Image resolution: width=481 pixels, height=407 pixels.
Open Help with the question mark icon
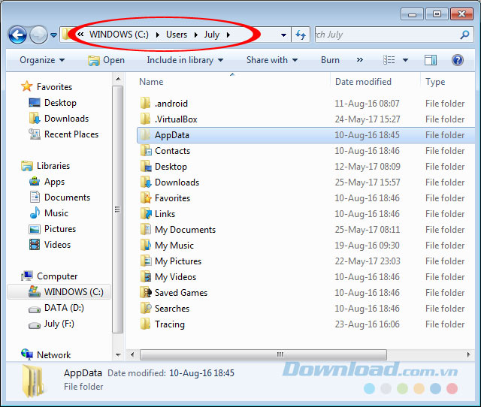click(x=457, y=60)
